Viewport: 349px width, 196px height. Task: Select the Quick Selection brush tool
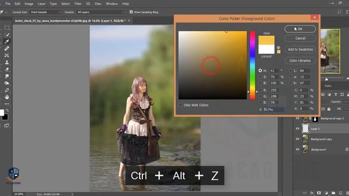[7, 35]
